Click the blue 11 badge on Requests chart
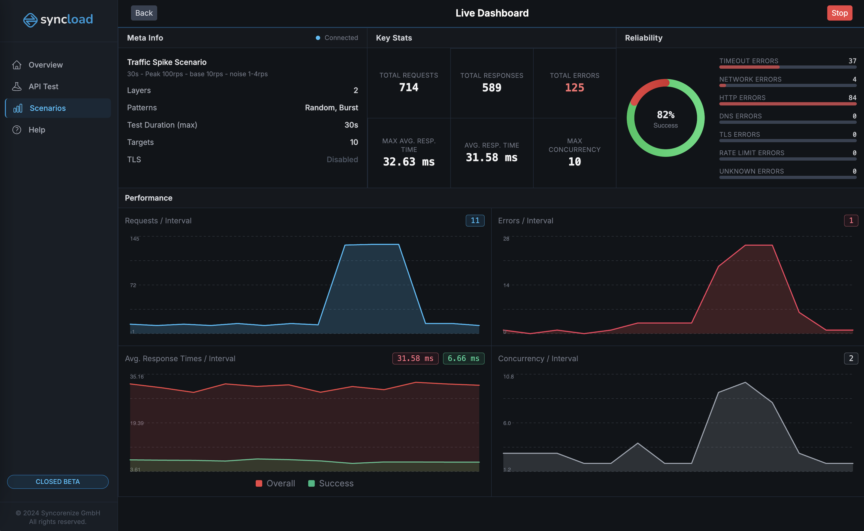The height and width of the screenshot is (531, 864). [475, 221]
